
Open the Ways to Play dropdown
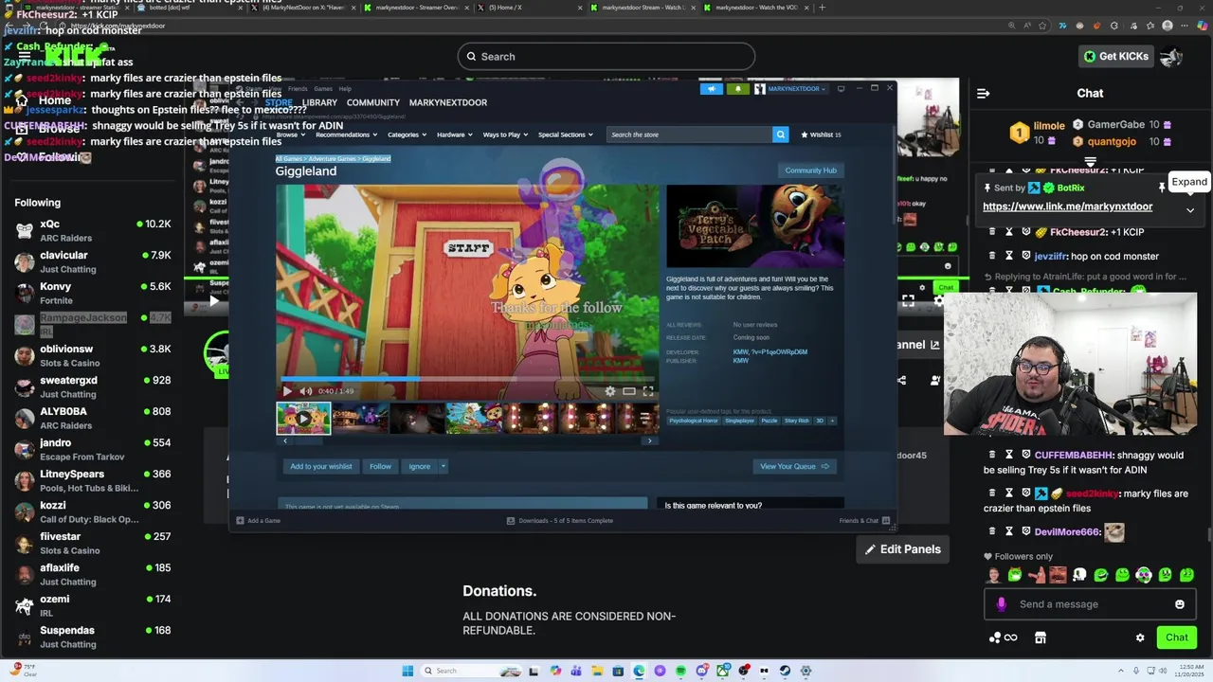click(x=505, y=135)
